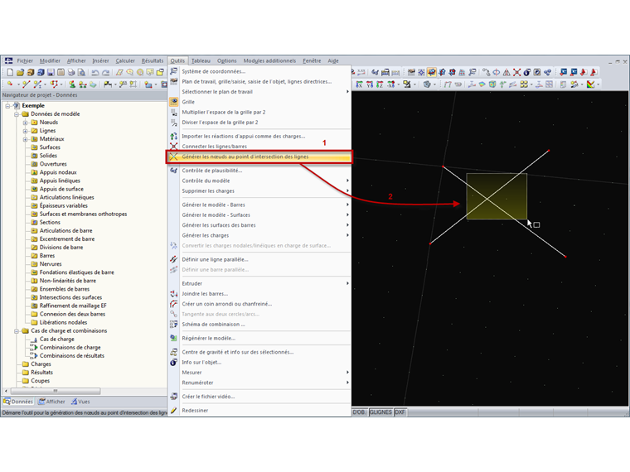Image resolution: width=630 pixels, height=472 pixels.
Task: Click the view in -X direction icon
Action: point(391,84)
